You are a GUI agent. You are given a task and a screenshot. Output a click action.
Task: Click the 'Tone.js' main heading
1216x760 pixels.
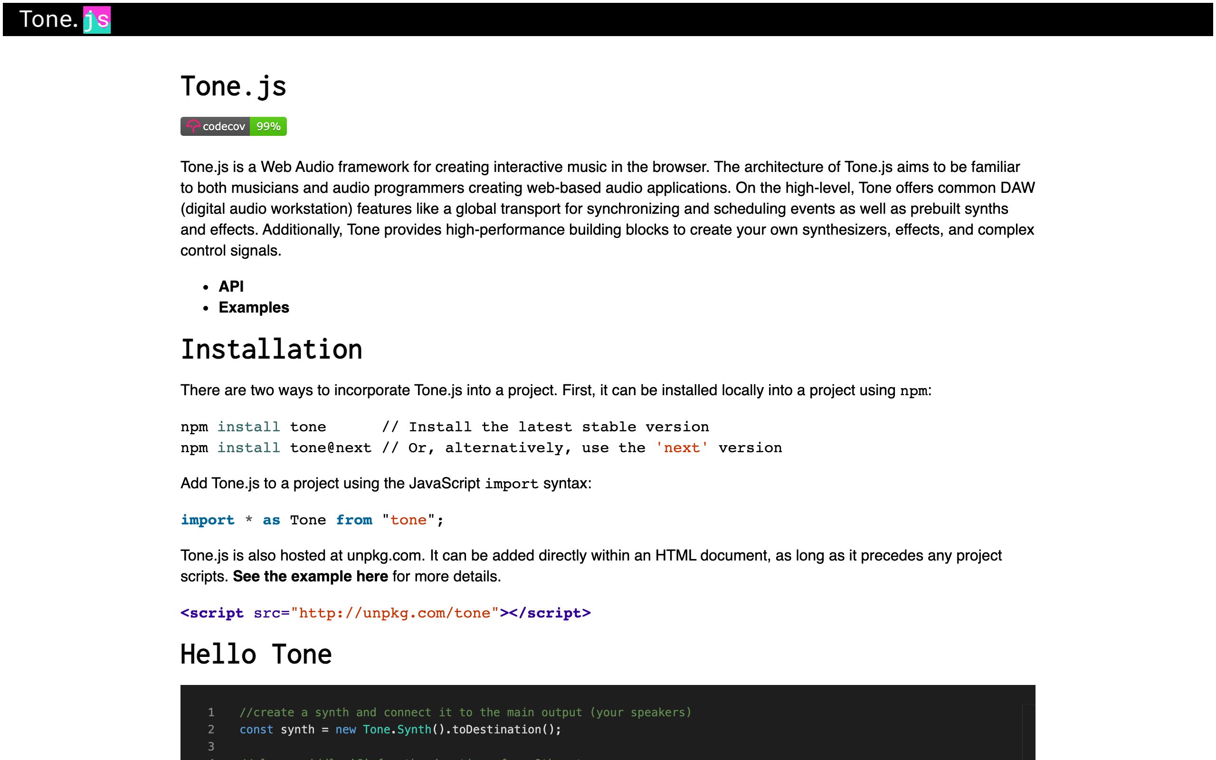point(233,86)
